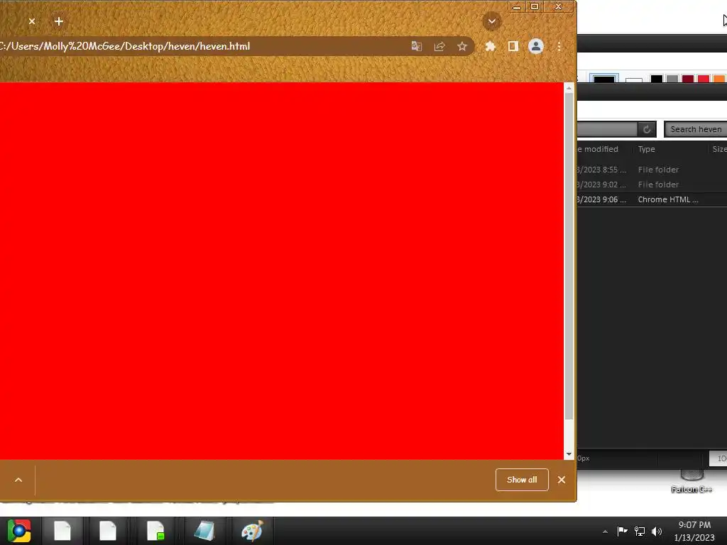The height and width of the screenshot is (545, 727).
Task: Open Chrome tab search dropdown
Action: tap(491, 21)
